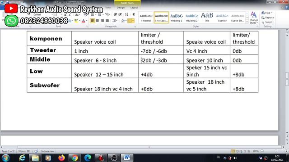Apply text highlight color
Screen dimensions: 289x162
click(x=76, y=21)
